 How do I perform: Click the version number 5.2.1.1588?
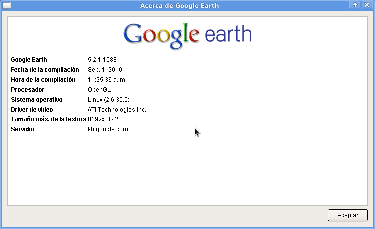[x=102, y=60]
